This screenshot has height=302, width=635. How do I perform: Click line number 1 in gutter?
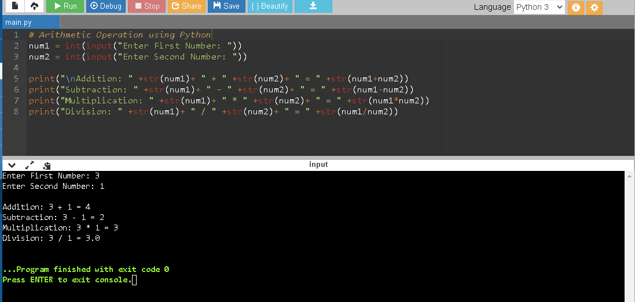click(16, 35)
